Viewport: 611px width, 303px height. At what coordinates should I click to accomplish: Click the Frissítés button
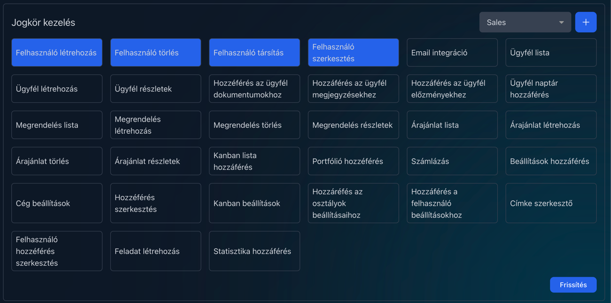(x=573, y=285)
